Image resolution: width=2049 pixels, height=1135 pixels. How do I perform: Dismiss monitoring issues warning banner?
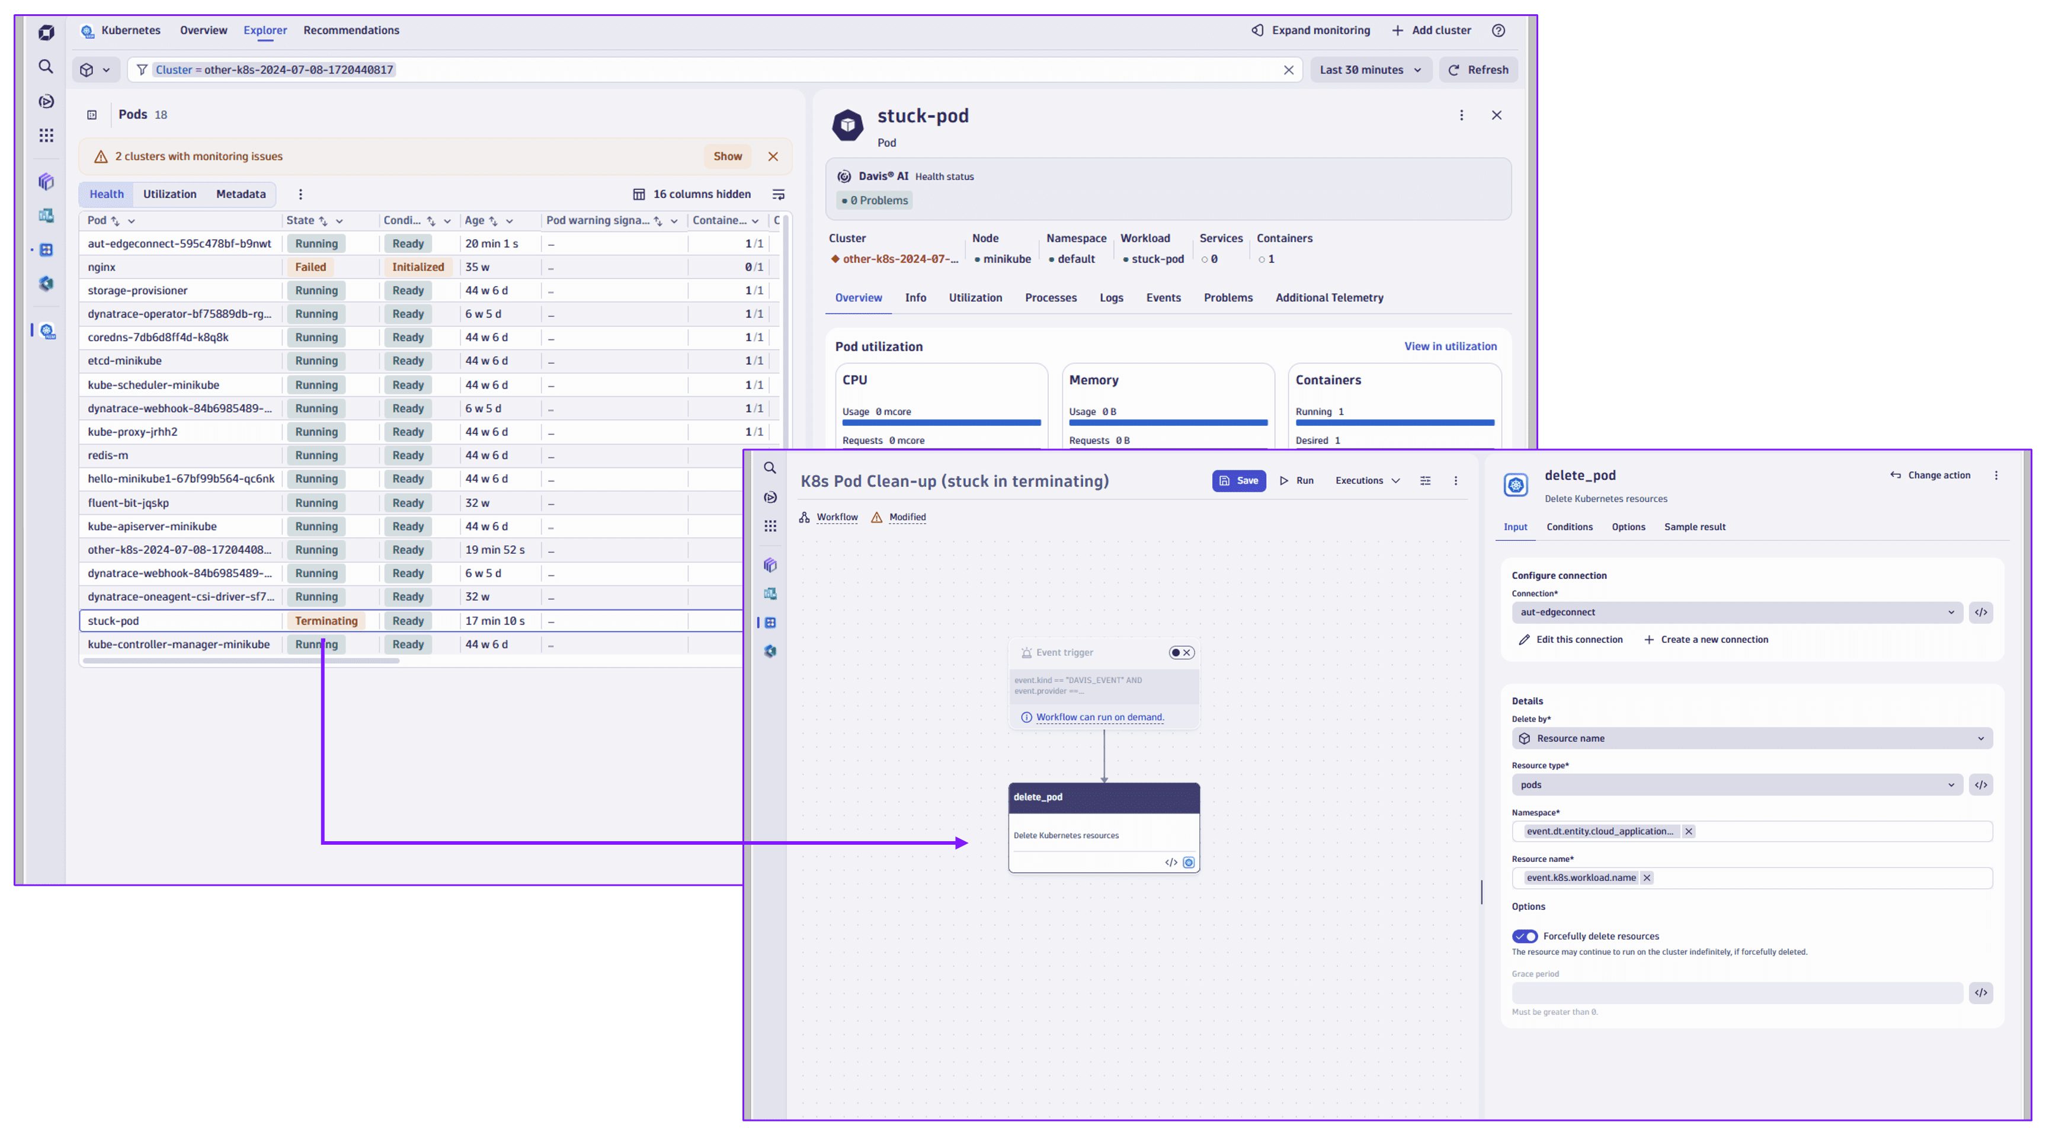773,157
